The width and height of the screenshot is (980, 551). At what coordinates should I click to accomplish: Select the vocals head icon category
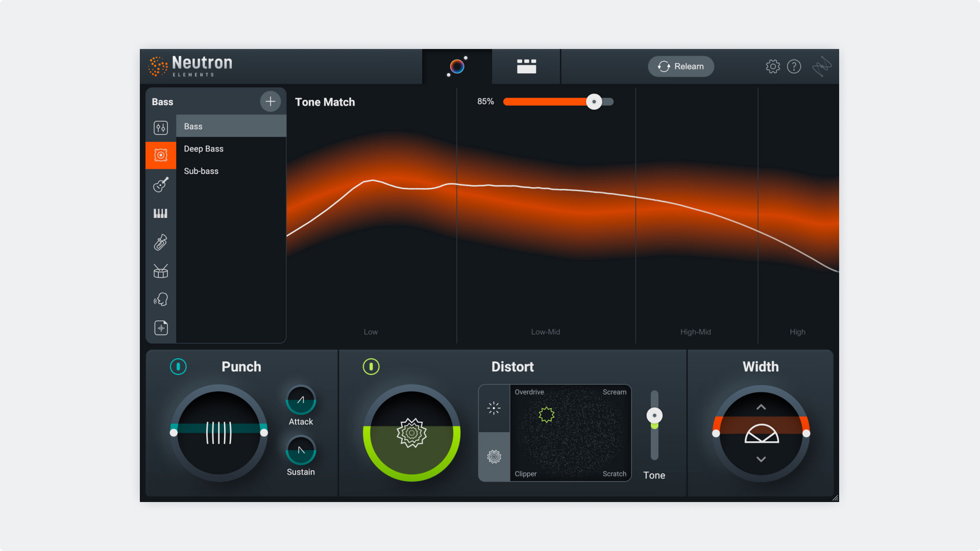click(161, 299)
